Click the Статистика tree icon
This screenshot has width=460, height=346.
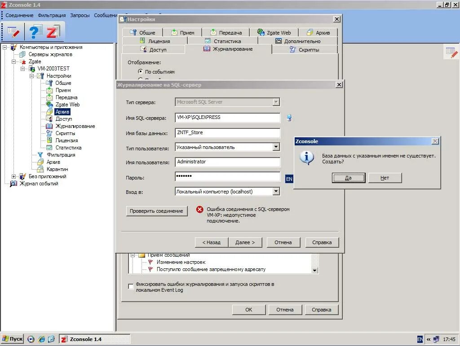[x=49, y=148]
